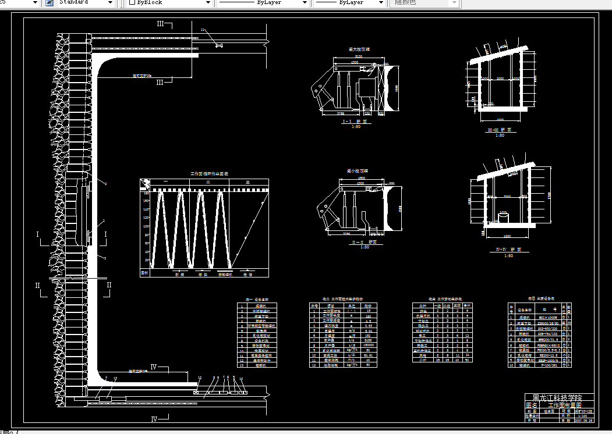
Task: Open the linetype ByLayer dropdown
Action: [x=305, y=3]
